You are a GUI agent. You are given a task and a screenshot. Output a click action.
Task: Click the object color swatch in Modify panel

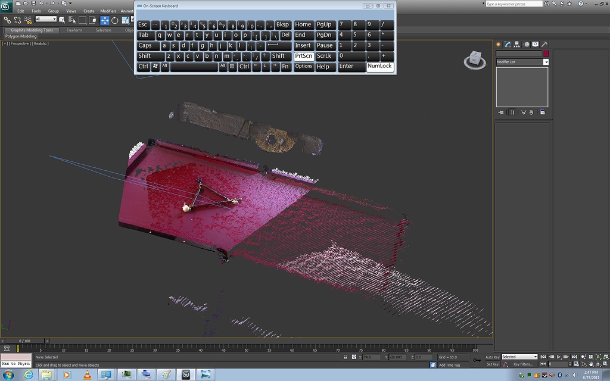(x=545, y=54)
